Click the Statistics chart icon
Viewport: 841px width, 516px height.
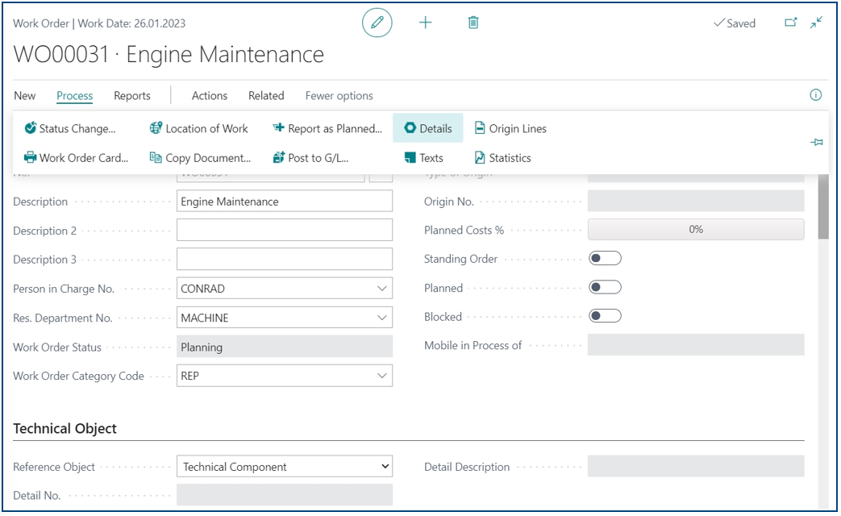(x=480, y=158)
